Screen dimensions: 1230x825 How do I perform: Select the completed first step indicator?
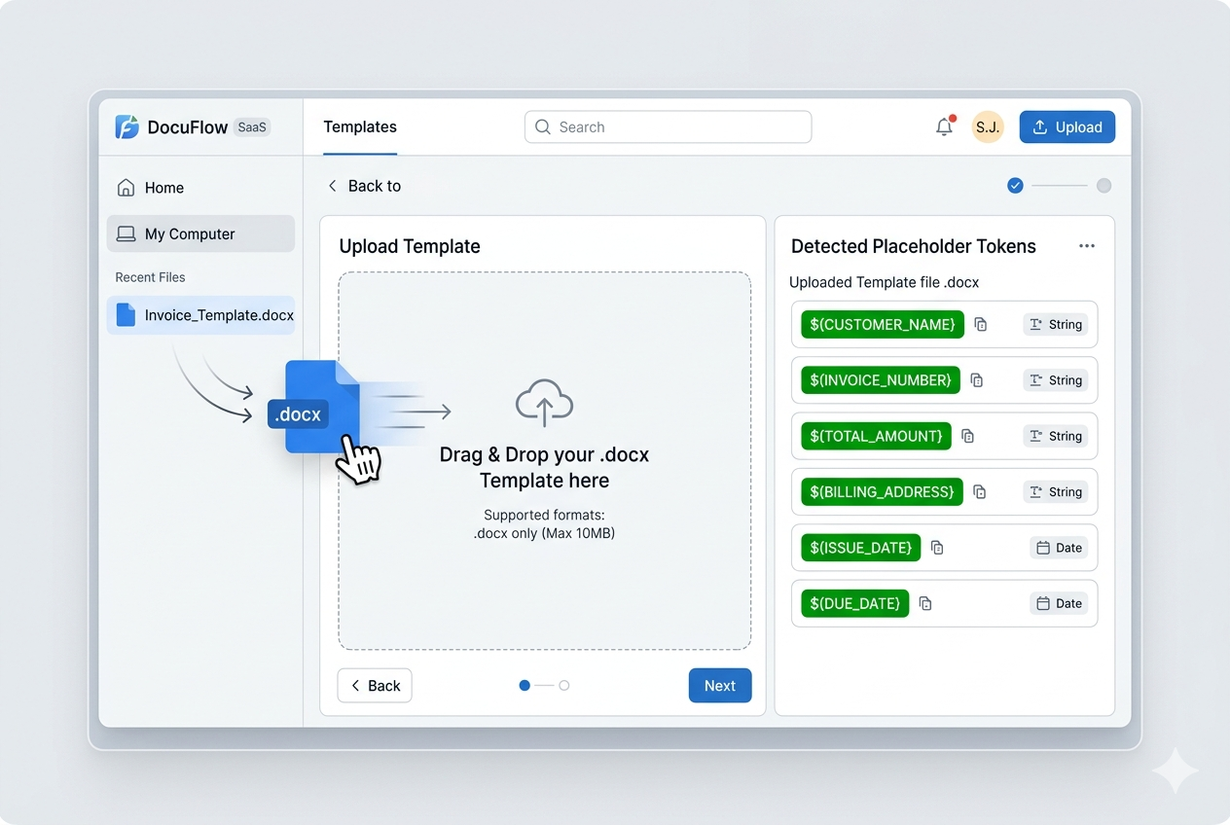pyautogui.click(x=1015, y=186)
